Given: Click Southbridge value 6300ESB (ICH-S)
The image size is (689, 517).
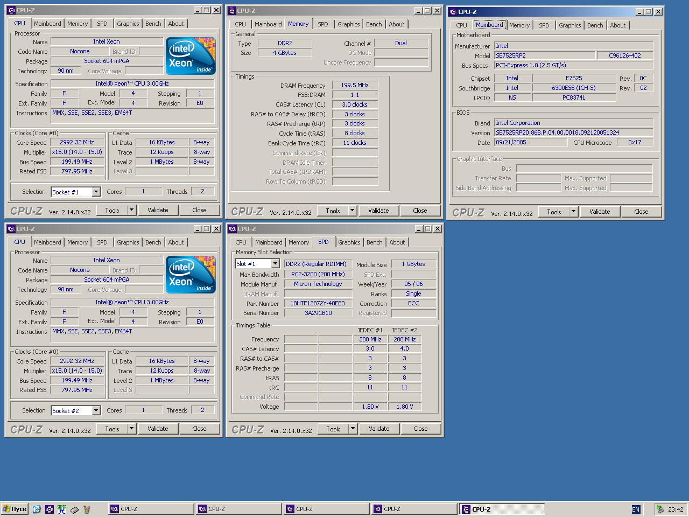Looking at the screenshot, I should 574,88.
